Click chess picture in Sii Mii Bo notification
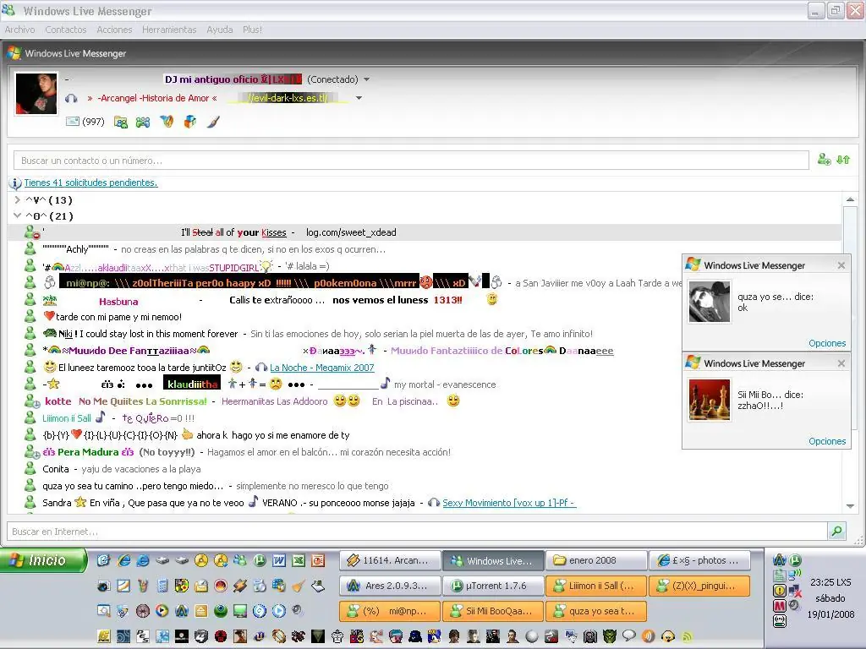The width and height of the screenshot is (866, 649). pyautogui.click(x=710, y=400)
